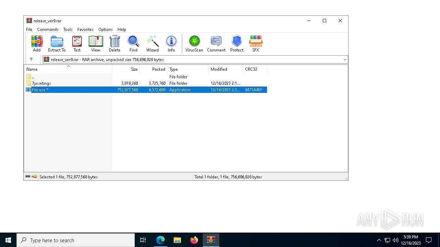Click the volume speaker tray icon

[x=396, y=240]
